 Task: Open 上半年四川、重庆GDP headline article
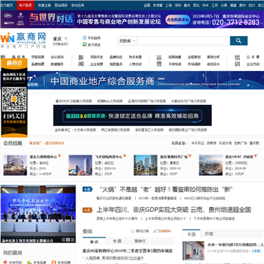click(174, 210)
